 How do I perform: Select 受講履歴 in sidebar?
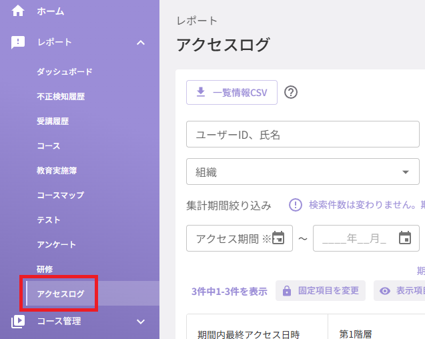[53, 121]
